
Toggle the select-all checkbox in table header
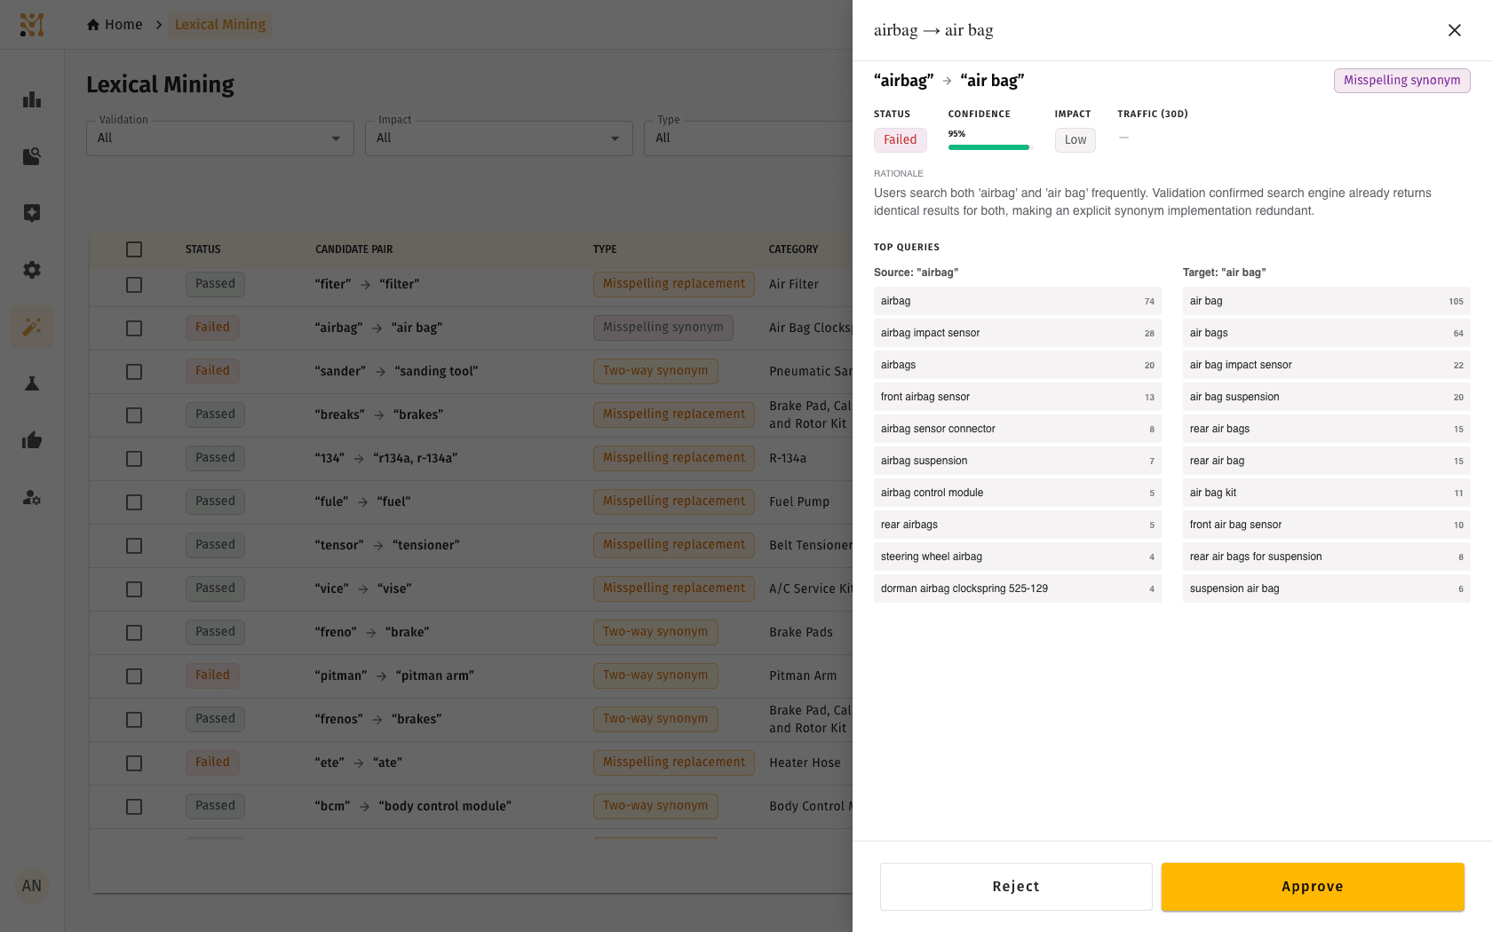pos(134,249)
